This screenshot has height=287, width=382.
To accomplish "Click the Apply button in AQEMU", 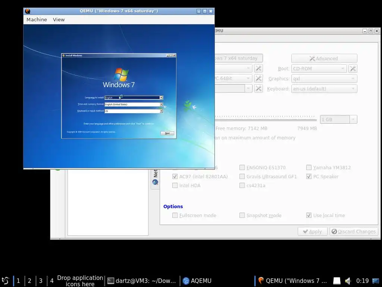I will tap(313, 231).
